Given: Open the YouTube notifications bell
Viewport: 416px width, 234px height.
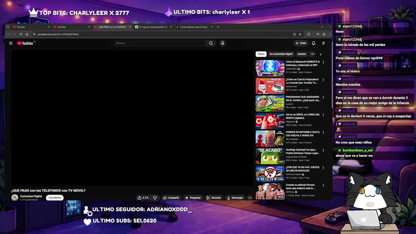Looking at the screenshot, I should click(x=314, y=43).
